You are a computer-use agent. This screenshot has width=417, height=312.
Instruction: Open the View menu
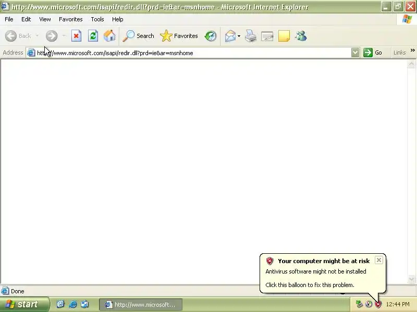click(45, 19)
